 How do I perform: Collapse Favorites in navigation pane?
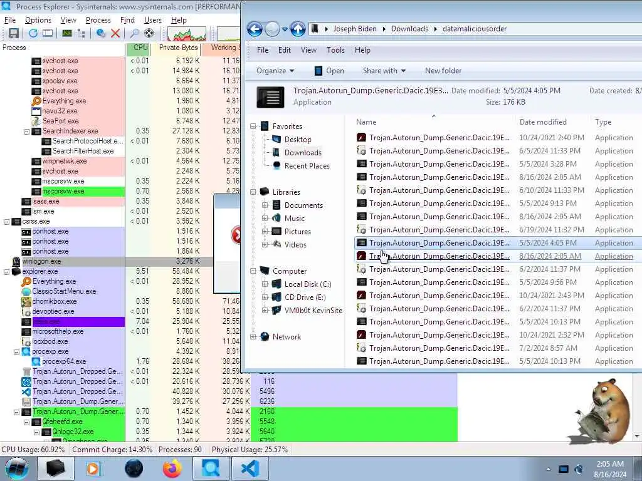click(253, 127)
